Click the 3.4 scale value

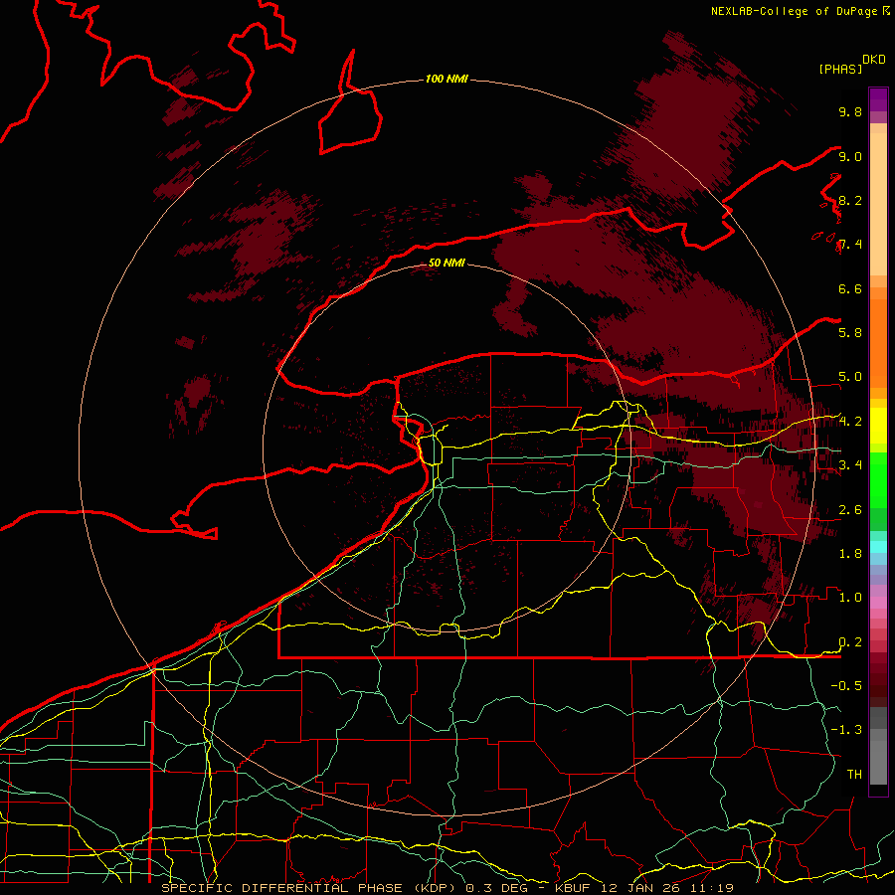coord(850,465)
